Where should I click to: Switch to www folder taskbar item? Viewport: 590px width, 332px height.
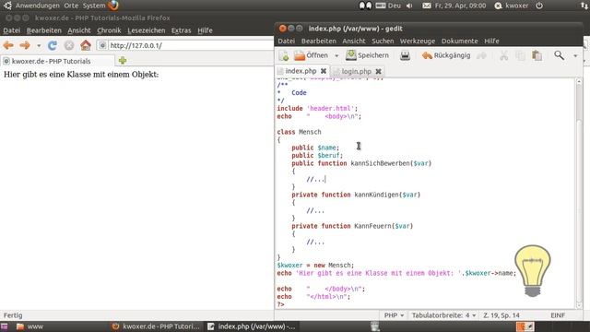pyautogui.click(x=30, y=326)
